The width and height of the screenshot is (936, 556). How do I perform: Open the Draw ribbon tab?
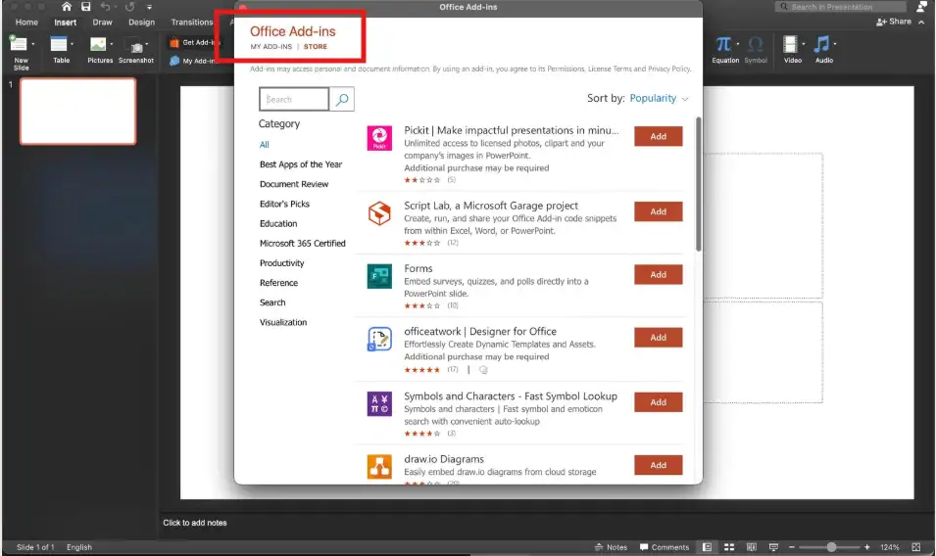pyautogui.click(x=102, y=23)
